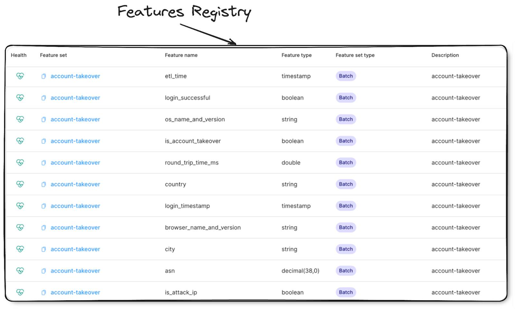This screenshot has width=515, height=309.
Task: Click the Health column header
Action: tap(18, 55)
